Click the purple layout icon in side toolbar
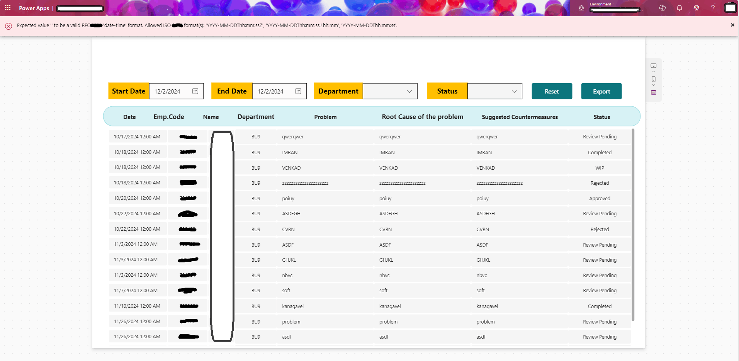Viewport: 739px width, 361px height. (x=654, y=92)
